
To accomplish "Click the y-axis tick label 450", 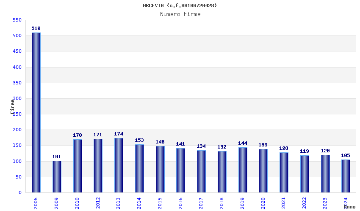I will coord(17,51).
